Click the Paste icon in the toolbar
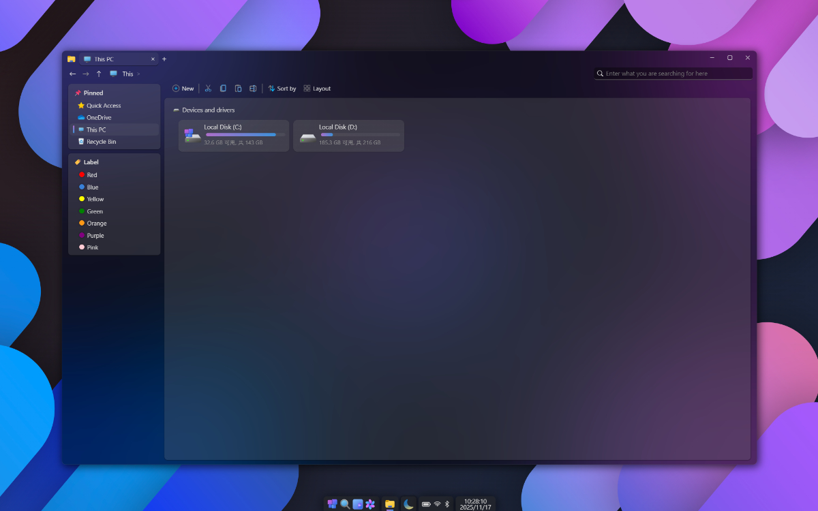The height and width of the screenshot is (511, 818). coord(238,88)
